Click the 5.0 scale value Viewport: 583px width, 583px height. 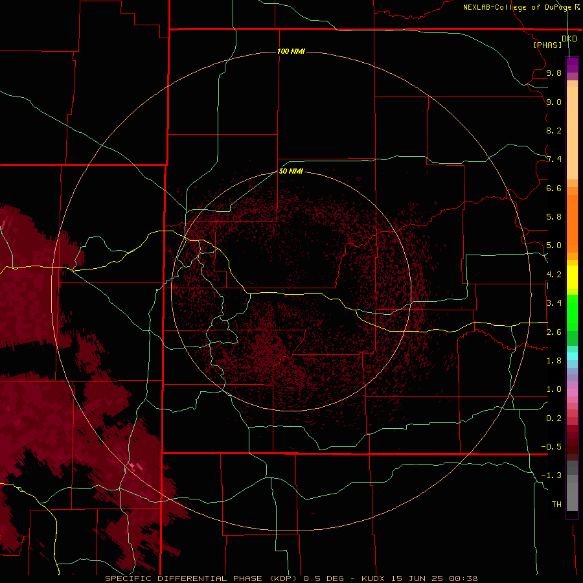point(554,246)
